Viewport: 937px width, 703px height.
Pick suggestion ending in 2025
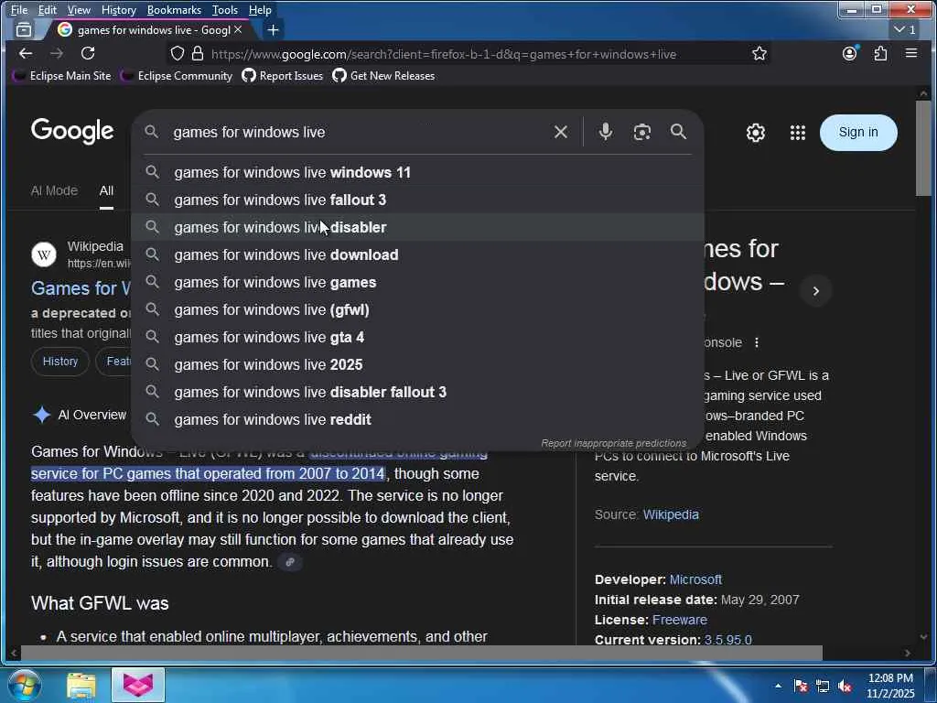pyautogui.click(x=417, y=364)
